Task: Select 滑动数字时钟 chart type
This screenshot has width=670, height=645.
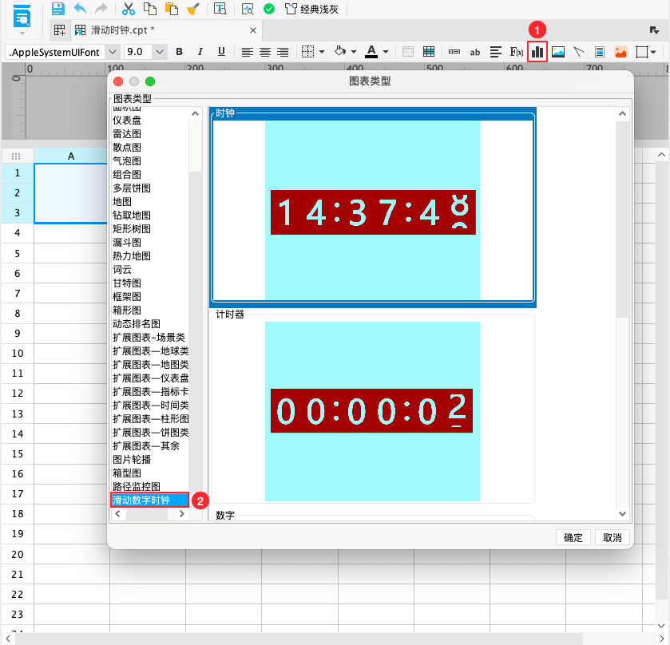Action: point(149,501)
